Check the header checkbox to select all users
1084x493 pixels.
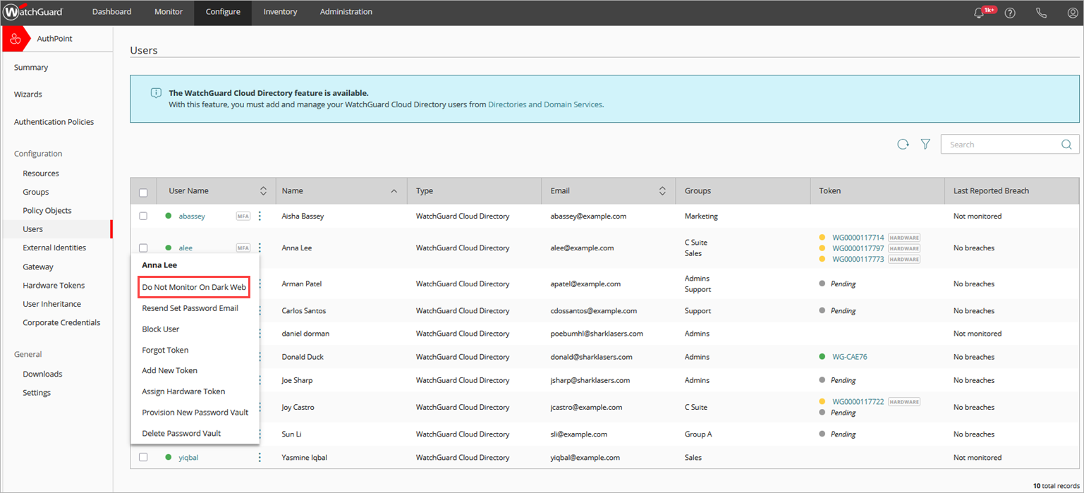pyautogui.click(x=143, y=191)
